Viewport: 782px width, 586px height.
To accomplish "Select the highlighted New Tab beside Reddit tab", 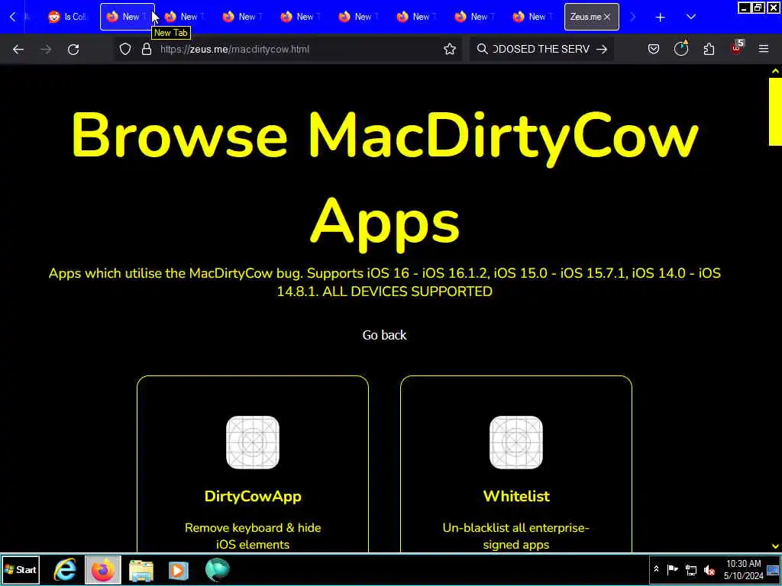I will click(128, 17).
